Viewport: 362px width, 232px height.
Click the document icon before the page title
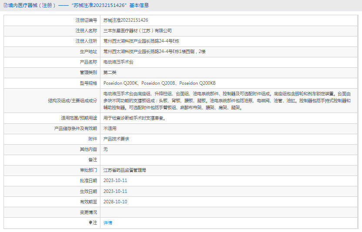point(6,5)
